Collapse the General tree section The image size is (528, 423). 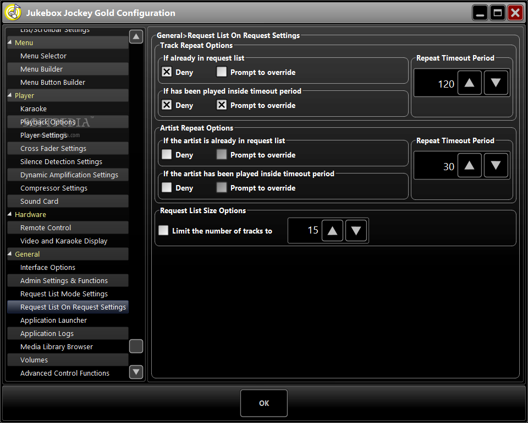(x=10, y=254)
